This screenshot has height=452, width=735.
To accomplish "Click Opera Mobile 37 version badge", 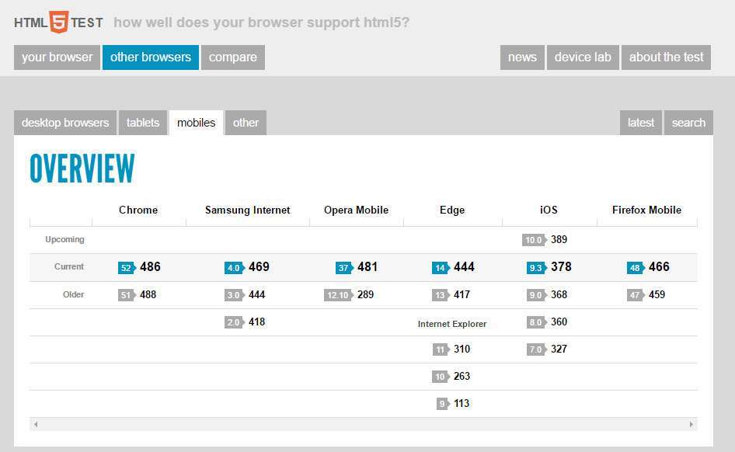I will point(344,268).
